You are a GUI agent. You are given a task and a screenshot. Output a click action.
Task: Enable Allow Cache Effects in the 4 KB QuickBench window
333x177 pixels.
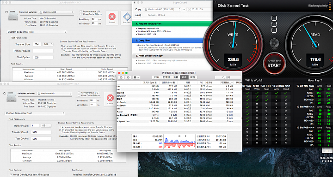coord(79,95)
